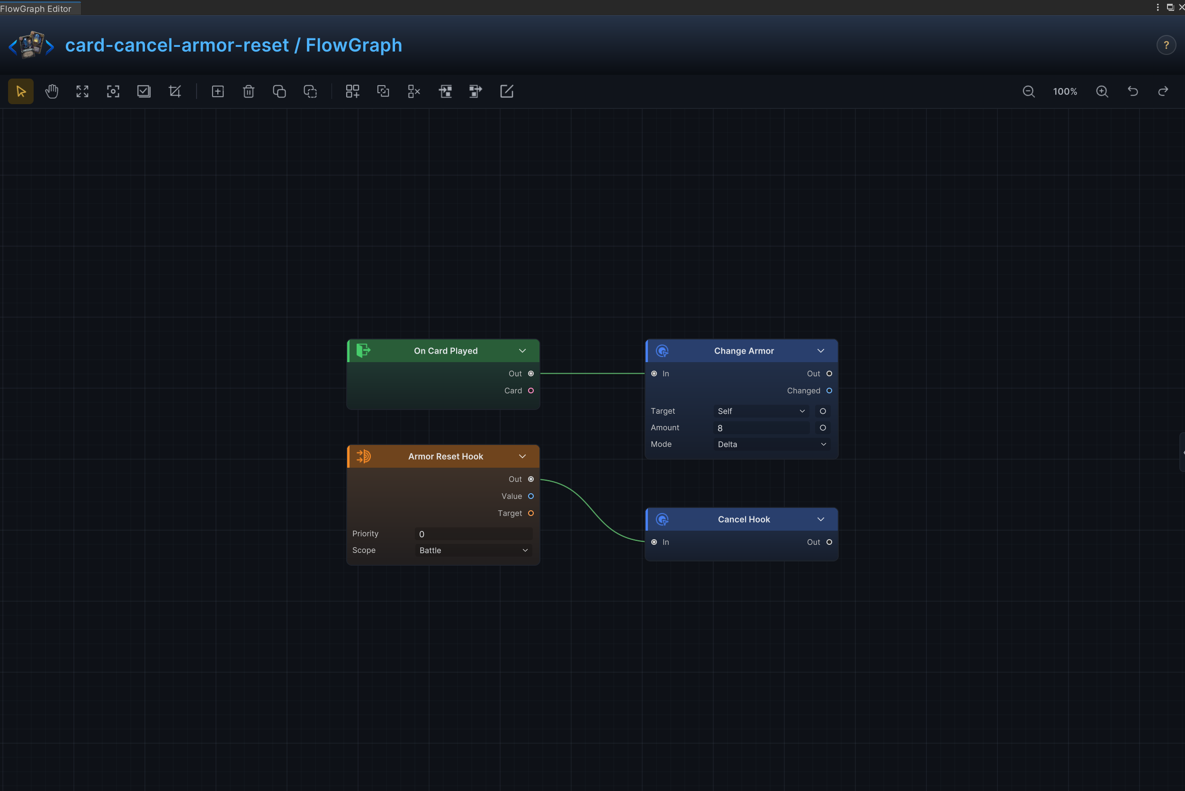Click Change Armor In port

(654, 374)
